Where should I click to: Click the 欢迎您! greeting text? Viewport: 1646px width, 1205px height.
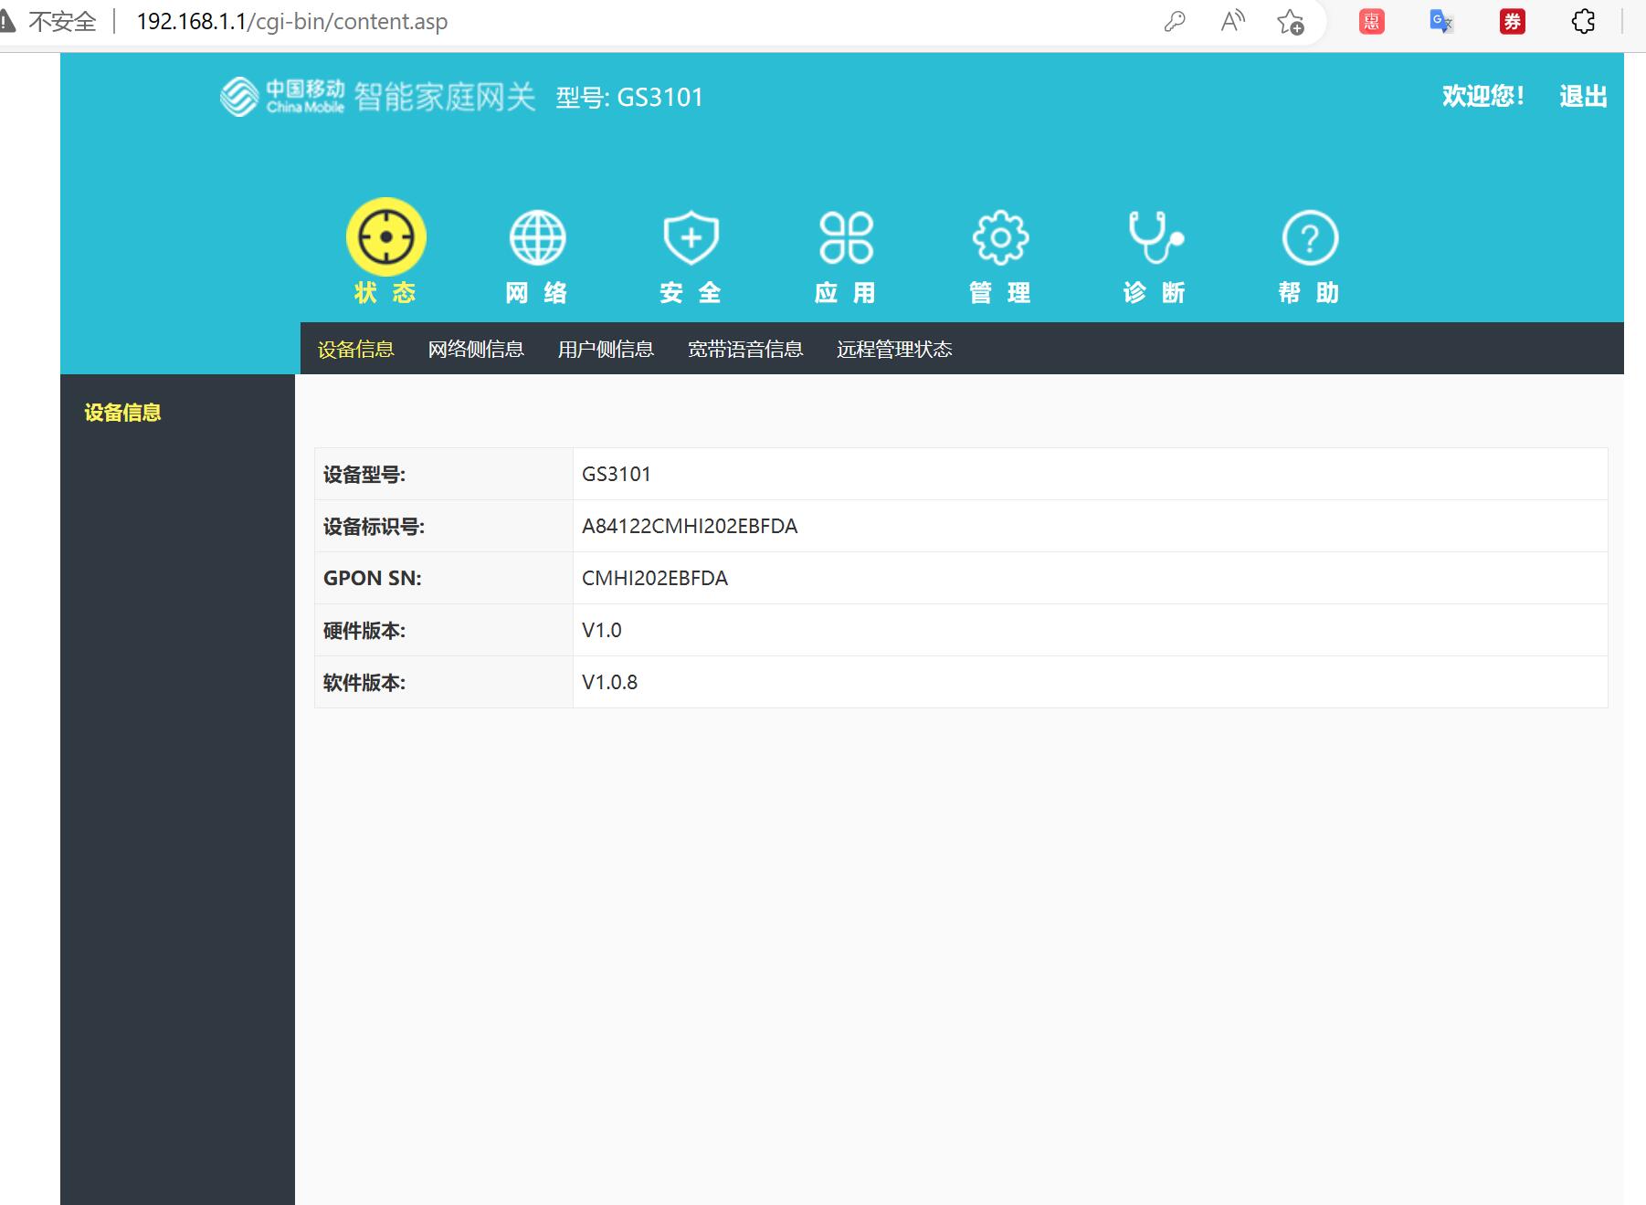click(1483, 96)
